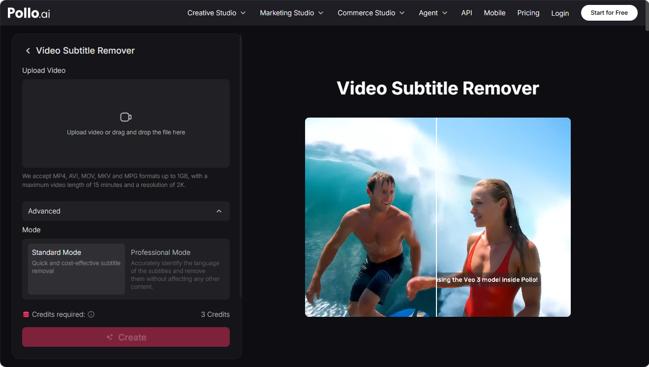Select Professional Mode option
649x367 pixels.
(x=176, y=269)
